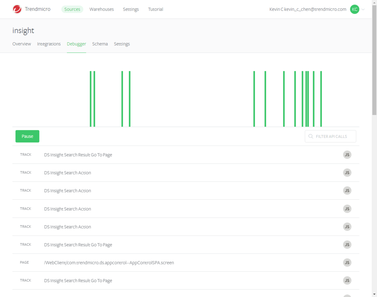The height and width of the screenshot is (297, 377).
Task: Open the insight source Settings tab
Action: tap(122, 44)
